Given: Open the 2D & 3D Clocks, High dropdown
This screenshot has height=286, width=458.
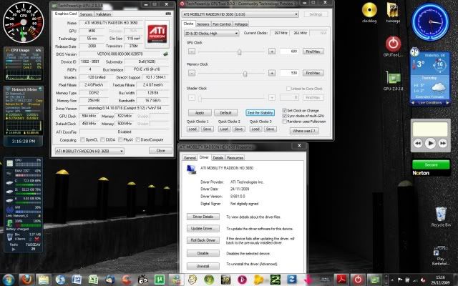Looking at the screenshot, I should pyautogui.click(x=212, y=34).
